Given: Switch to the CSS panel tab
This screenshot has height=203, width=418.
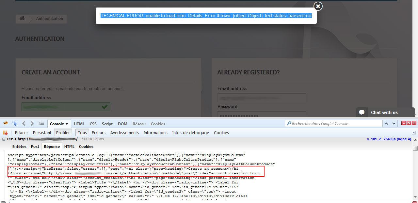Looking at the screenshot, I should click(93, 124).
